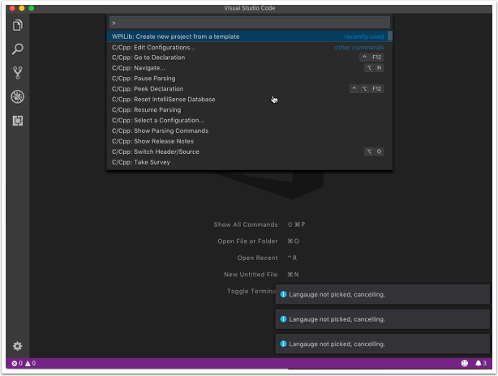Click the 'Show All Commands' hint text
The height and width of the screenshot is (376, 498).
coord(246,224)
